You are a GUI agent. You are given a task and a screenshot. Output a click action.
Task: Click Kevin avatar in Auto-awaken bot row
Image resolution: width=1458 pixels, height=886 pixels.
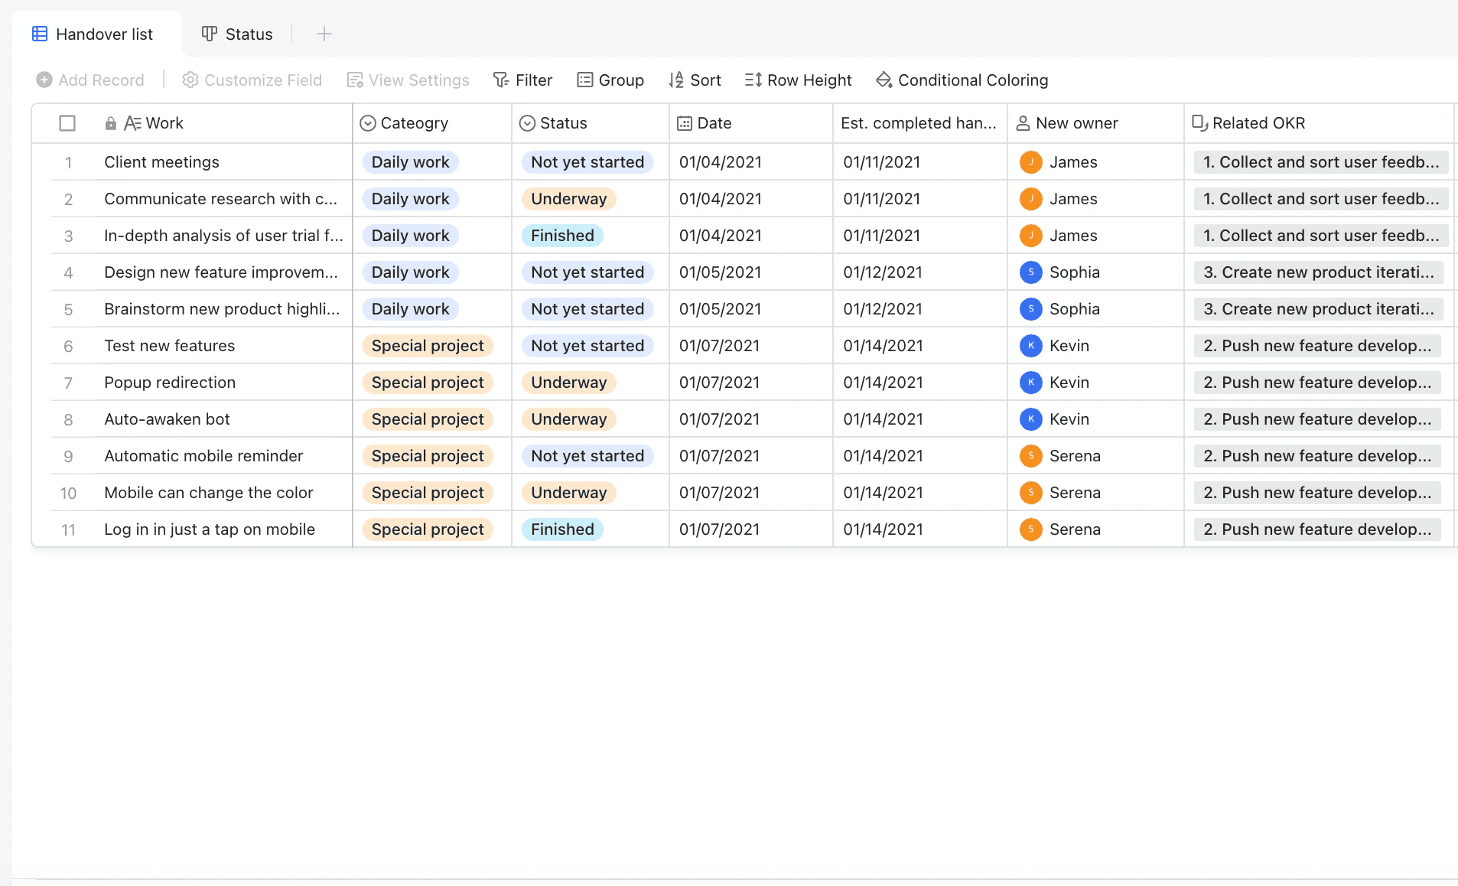(1031, 419)
